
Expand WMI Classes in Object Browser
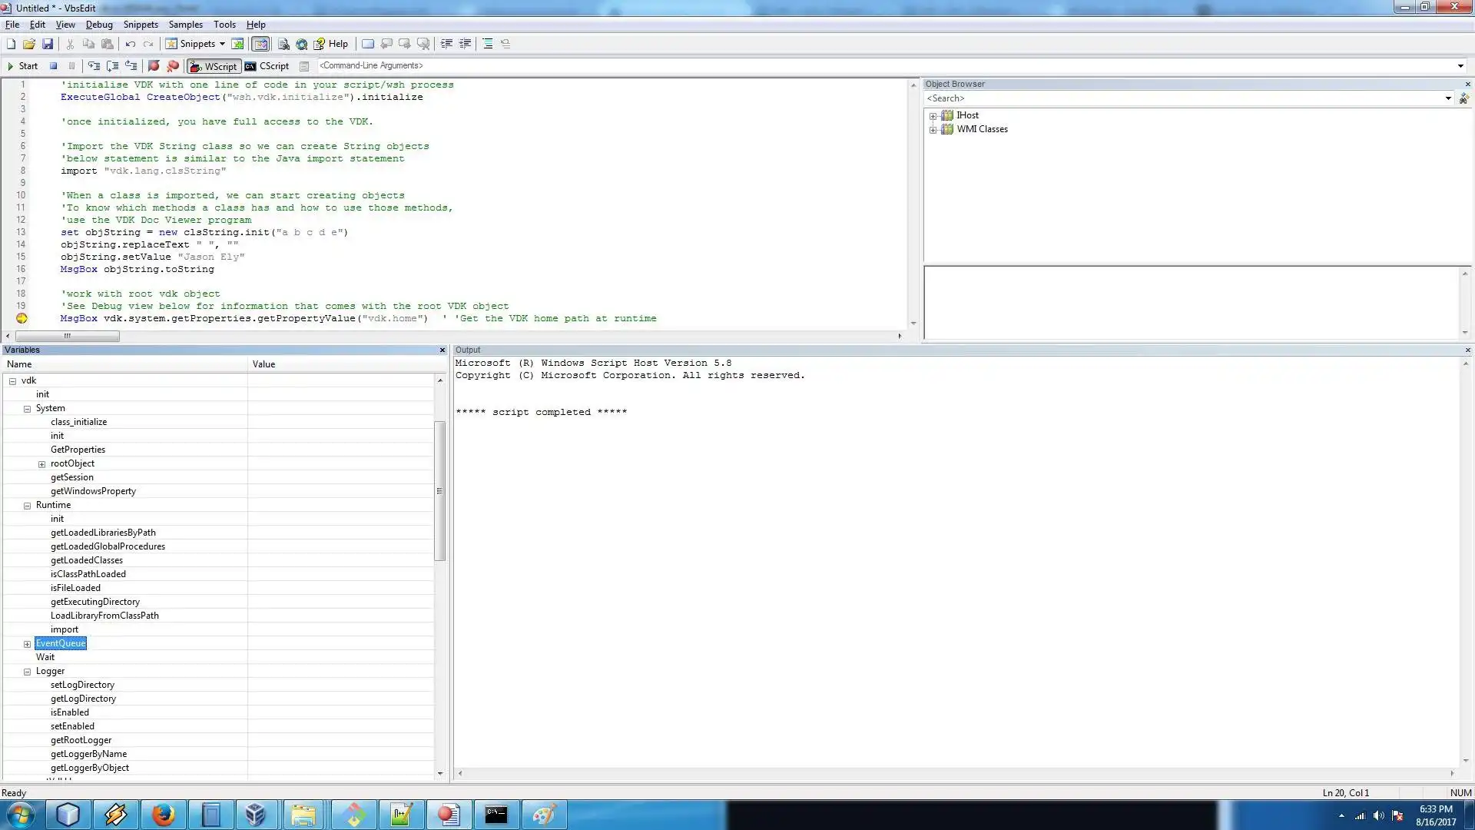click(933, 130)
